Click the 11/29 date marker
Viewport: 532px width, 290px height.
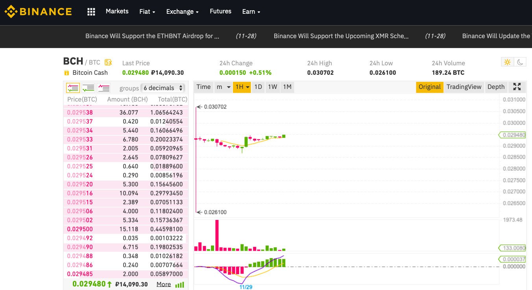click(246, 287)
